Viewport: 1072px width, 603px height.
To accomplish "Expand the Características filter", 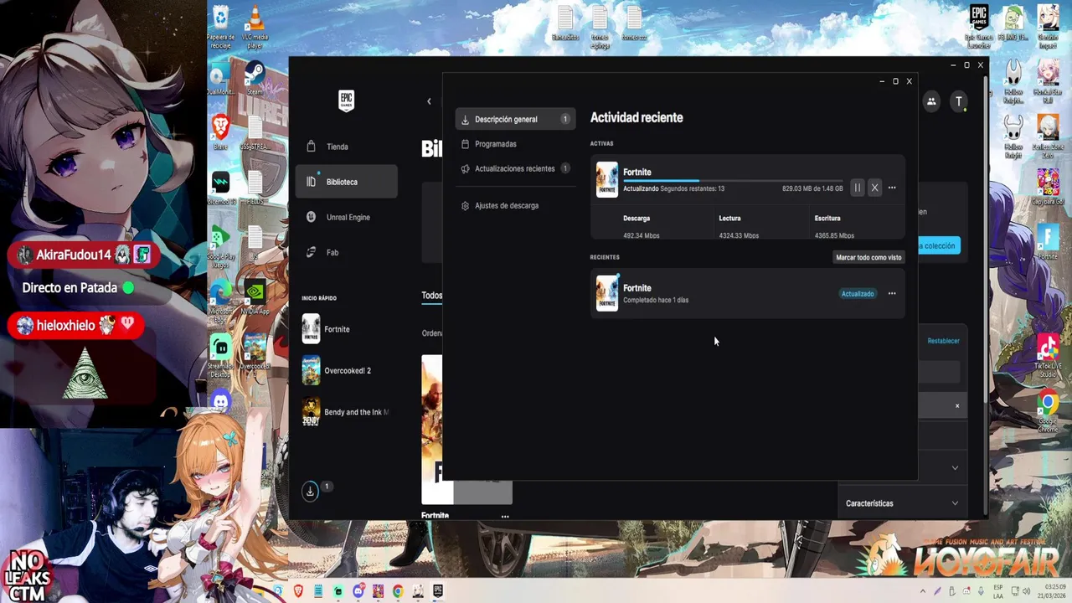I will click(902, 503).
